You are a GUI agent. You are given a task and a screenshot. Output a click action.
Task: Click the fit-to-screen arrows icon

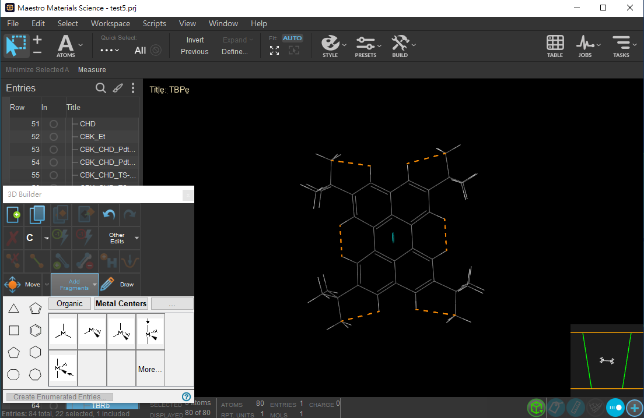(274, 51)
